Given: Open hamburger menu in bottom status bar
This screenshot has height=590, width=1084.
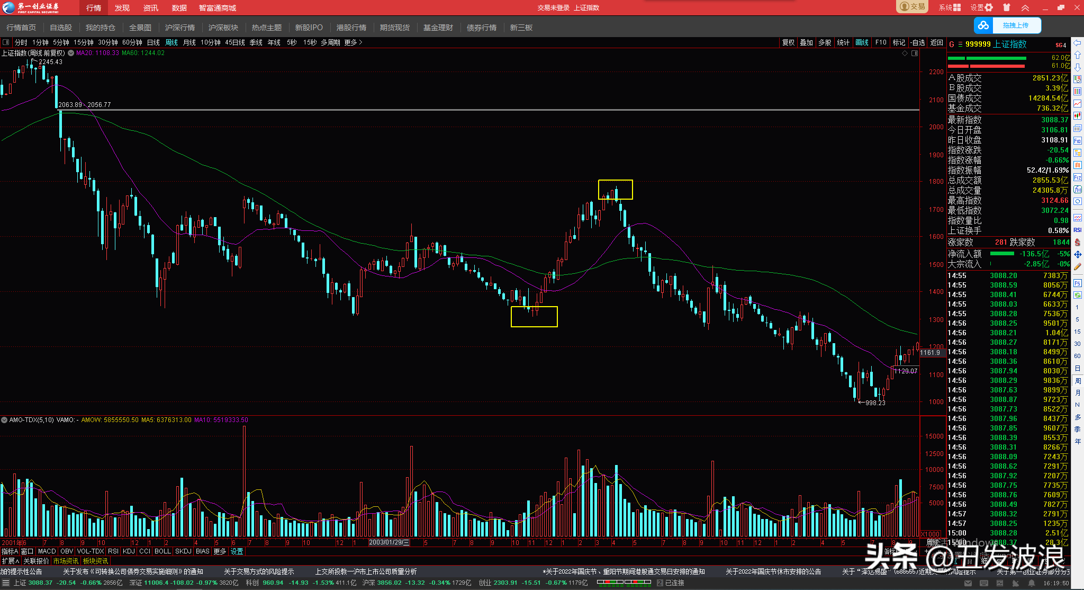Looking at the screenshot, I should 6,583.
